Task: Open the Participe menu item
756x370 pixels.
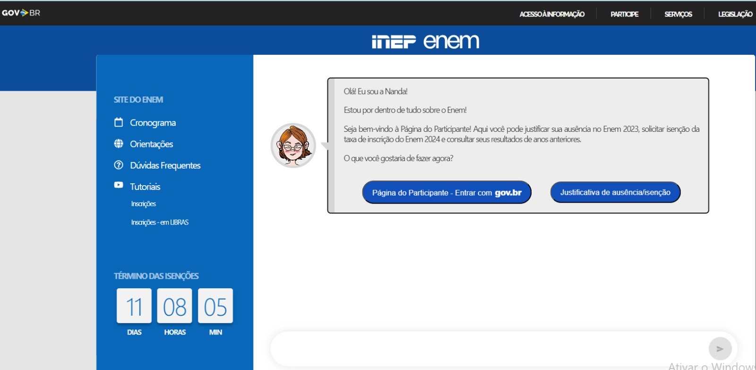Action: click(x=624, y=14)
